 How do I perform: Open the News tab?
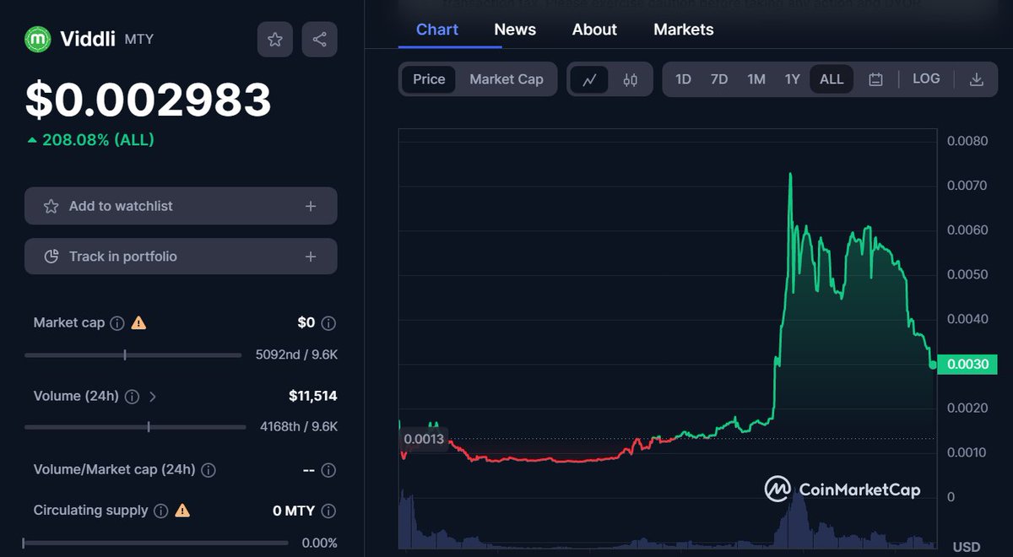click(x=515, y=30)
